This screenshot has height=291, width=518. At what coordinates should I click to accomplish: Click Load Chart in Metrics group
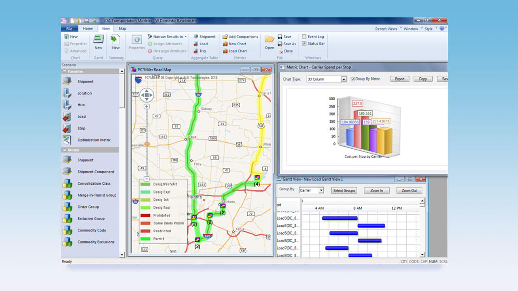(x=235, y=51)
